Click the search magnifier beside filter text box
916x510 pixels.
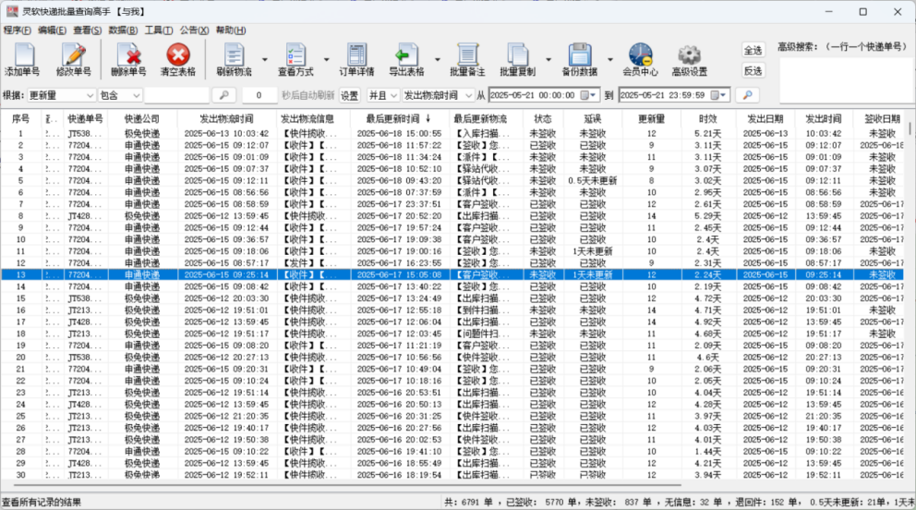point(223,94)
